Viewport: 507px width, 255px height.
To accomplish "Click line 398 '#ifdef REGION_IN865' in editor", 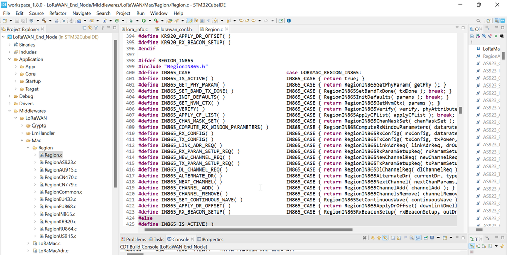I will [x=165, y=61].
